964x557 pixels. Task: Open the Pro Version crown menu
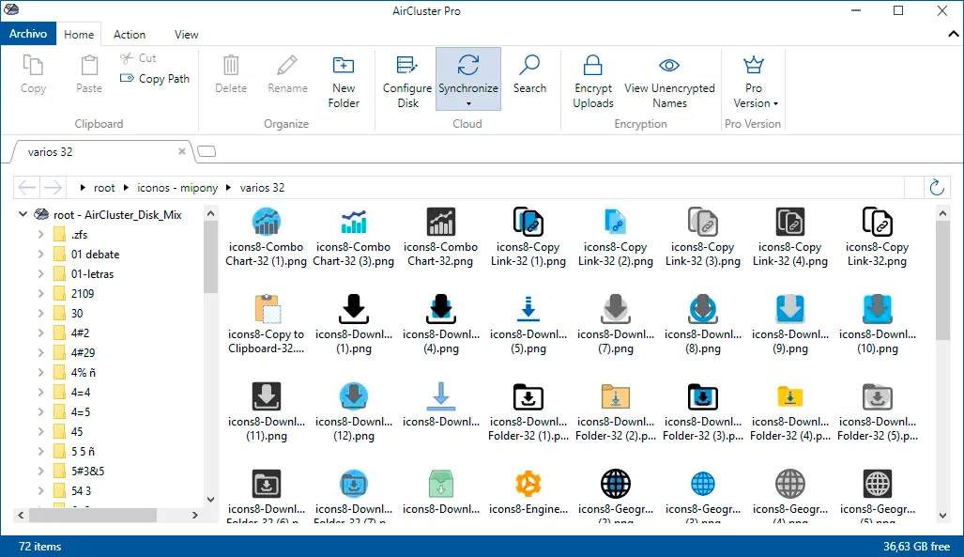coord(754,81)
